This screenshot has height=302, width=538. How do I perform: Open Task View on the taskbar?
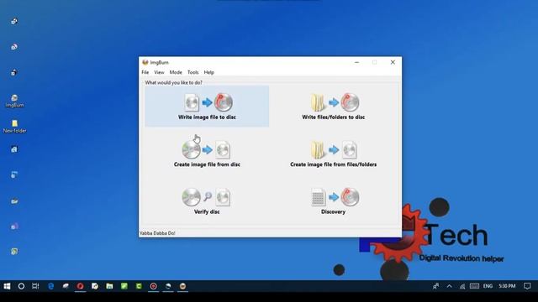click(x=35, y=286)
